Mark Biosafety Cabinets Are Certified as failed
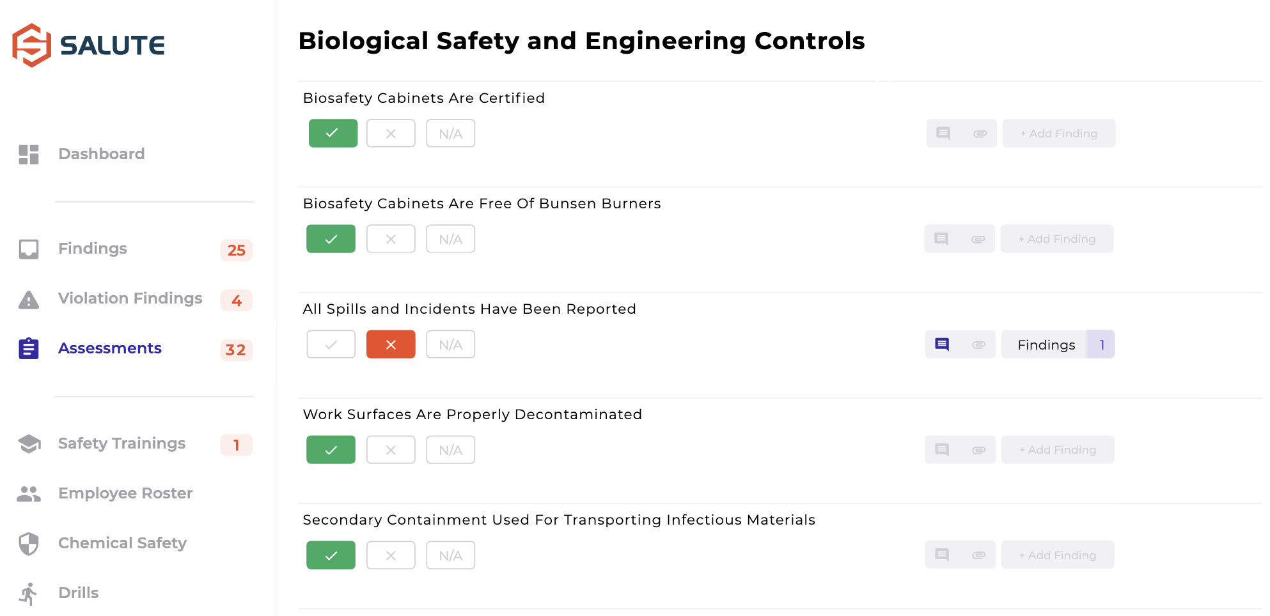Viewport: 1270px width, 616px height. (x=391, y=134)
